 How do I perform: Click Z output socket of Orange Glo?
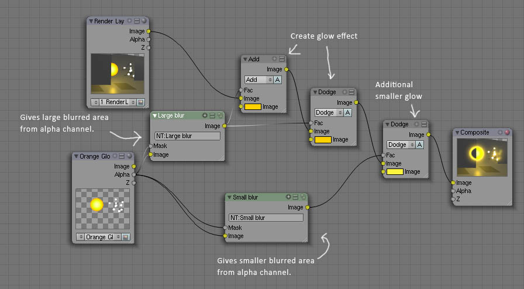pos(134,183)
